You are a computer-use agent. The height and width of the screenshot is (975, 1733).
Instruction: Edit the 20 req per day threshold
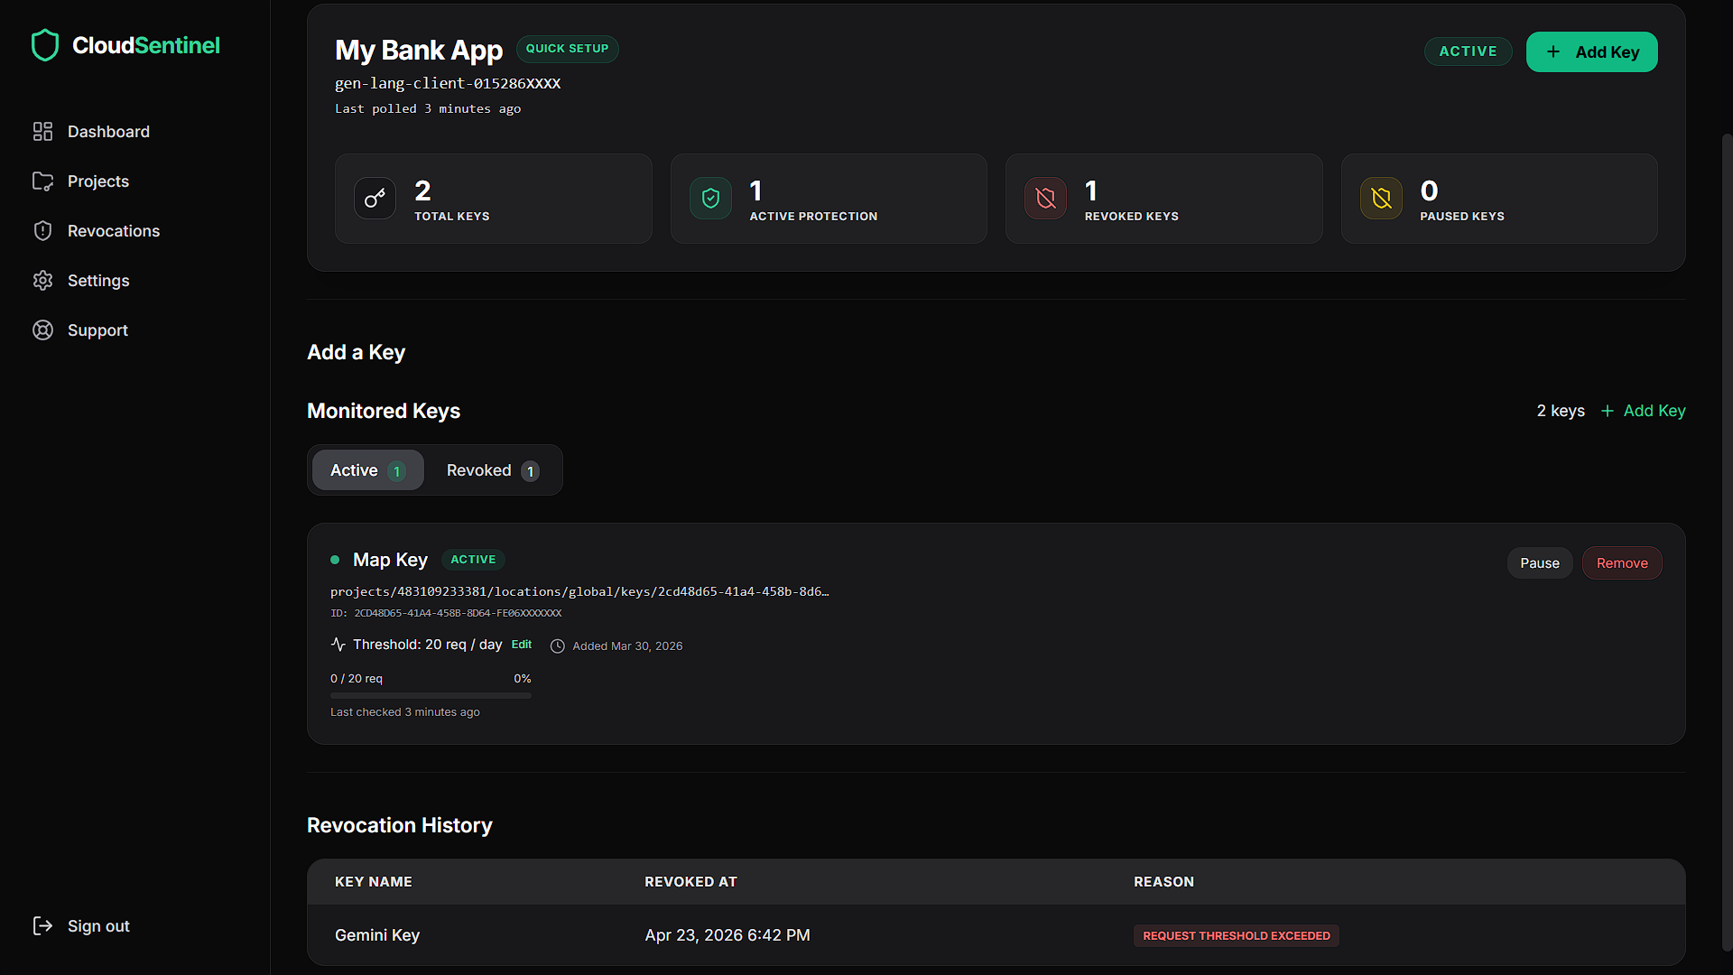pyautogui.click(x=521, y=645)
